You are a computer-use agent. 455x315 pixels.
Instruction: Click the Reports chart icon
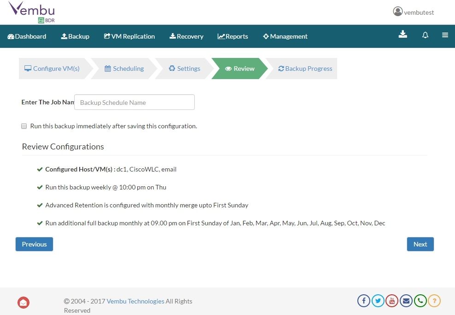pyautogui.click(x=221, y=36)
